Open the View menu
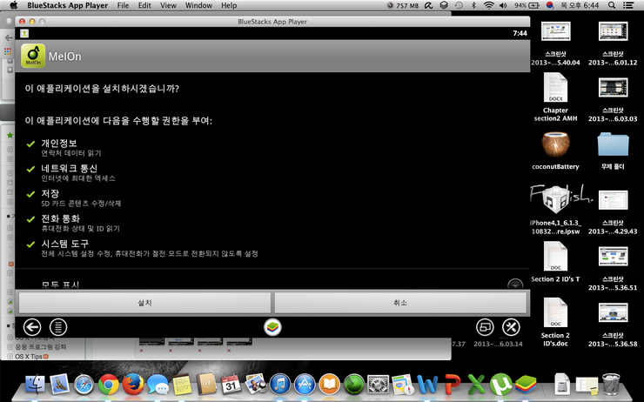Viewport: 644px width, 402px height. (168, 5)
